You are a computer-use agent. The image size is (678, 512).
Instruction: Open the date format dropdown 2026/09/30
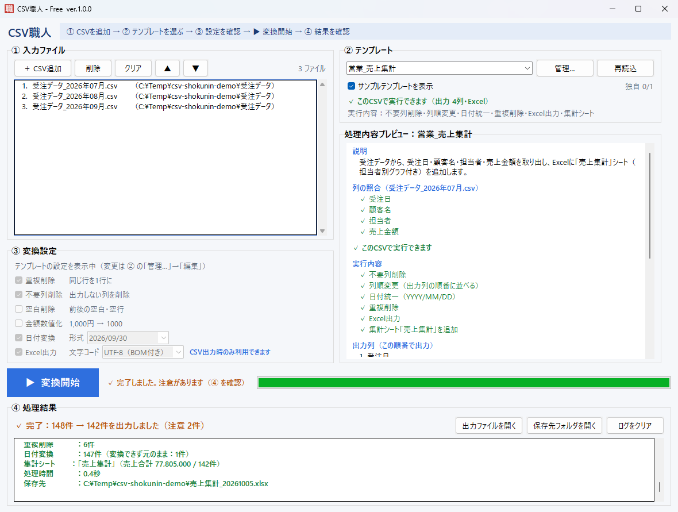pos(128,338)
